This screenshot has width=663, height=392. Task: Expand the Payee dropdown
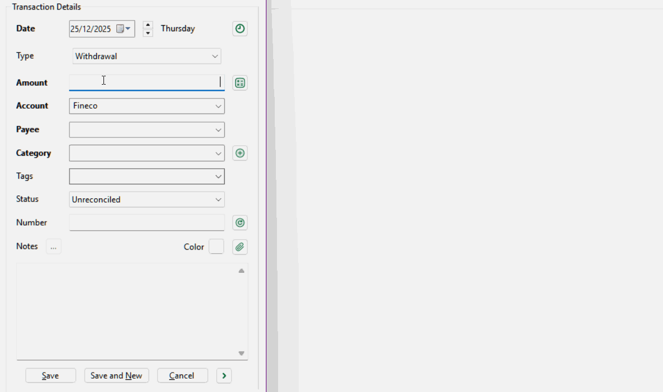click(218, 129)
